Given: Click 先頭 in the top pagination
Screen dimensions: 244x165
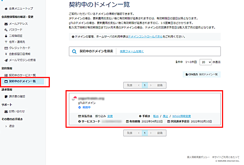Looking at the screenshot, I should point(129,85).
